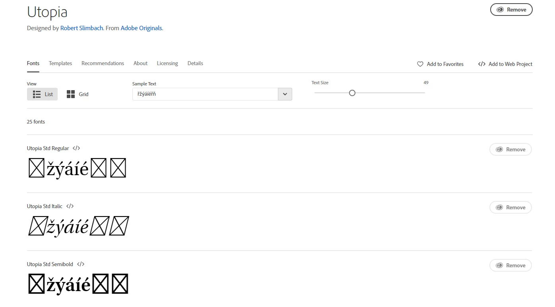555x307 pixels.
Task: Click the "25 fonts" count text
Action: point(36,122)
